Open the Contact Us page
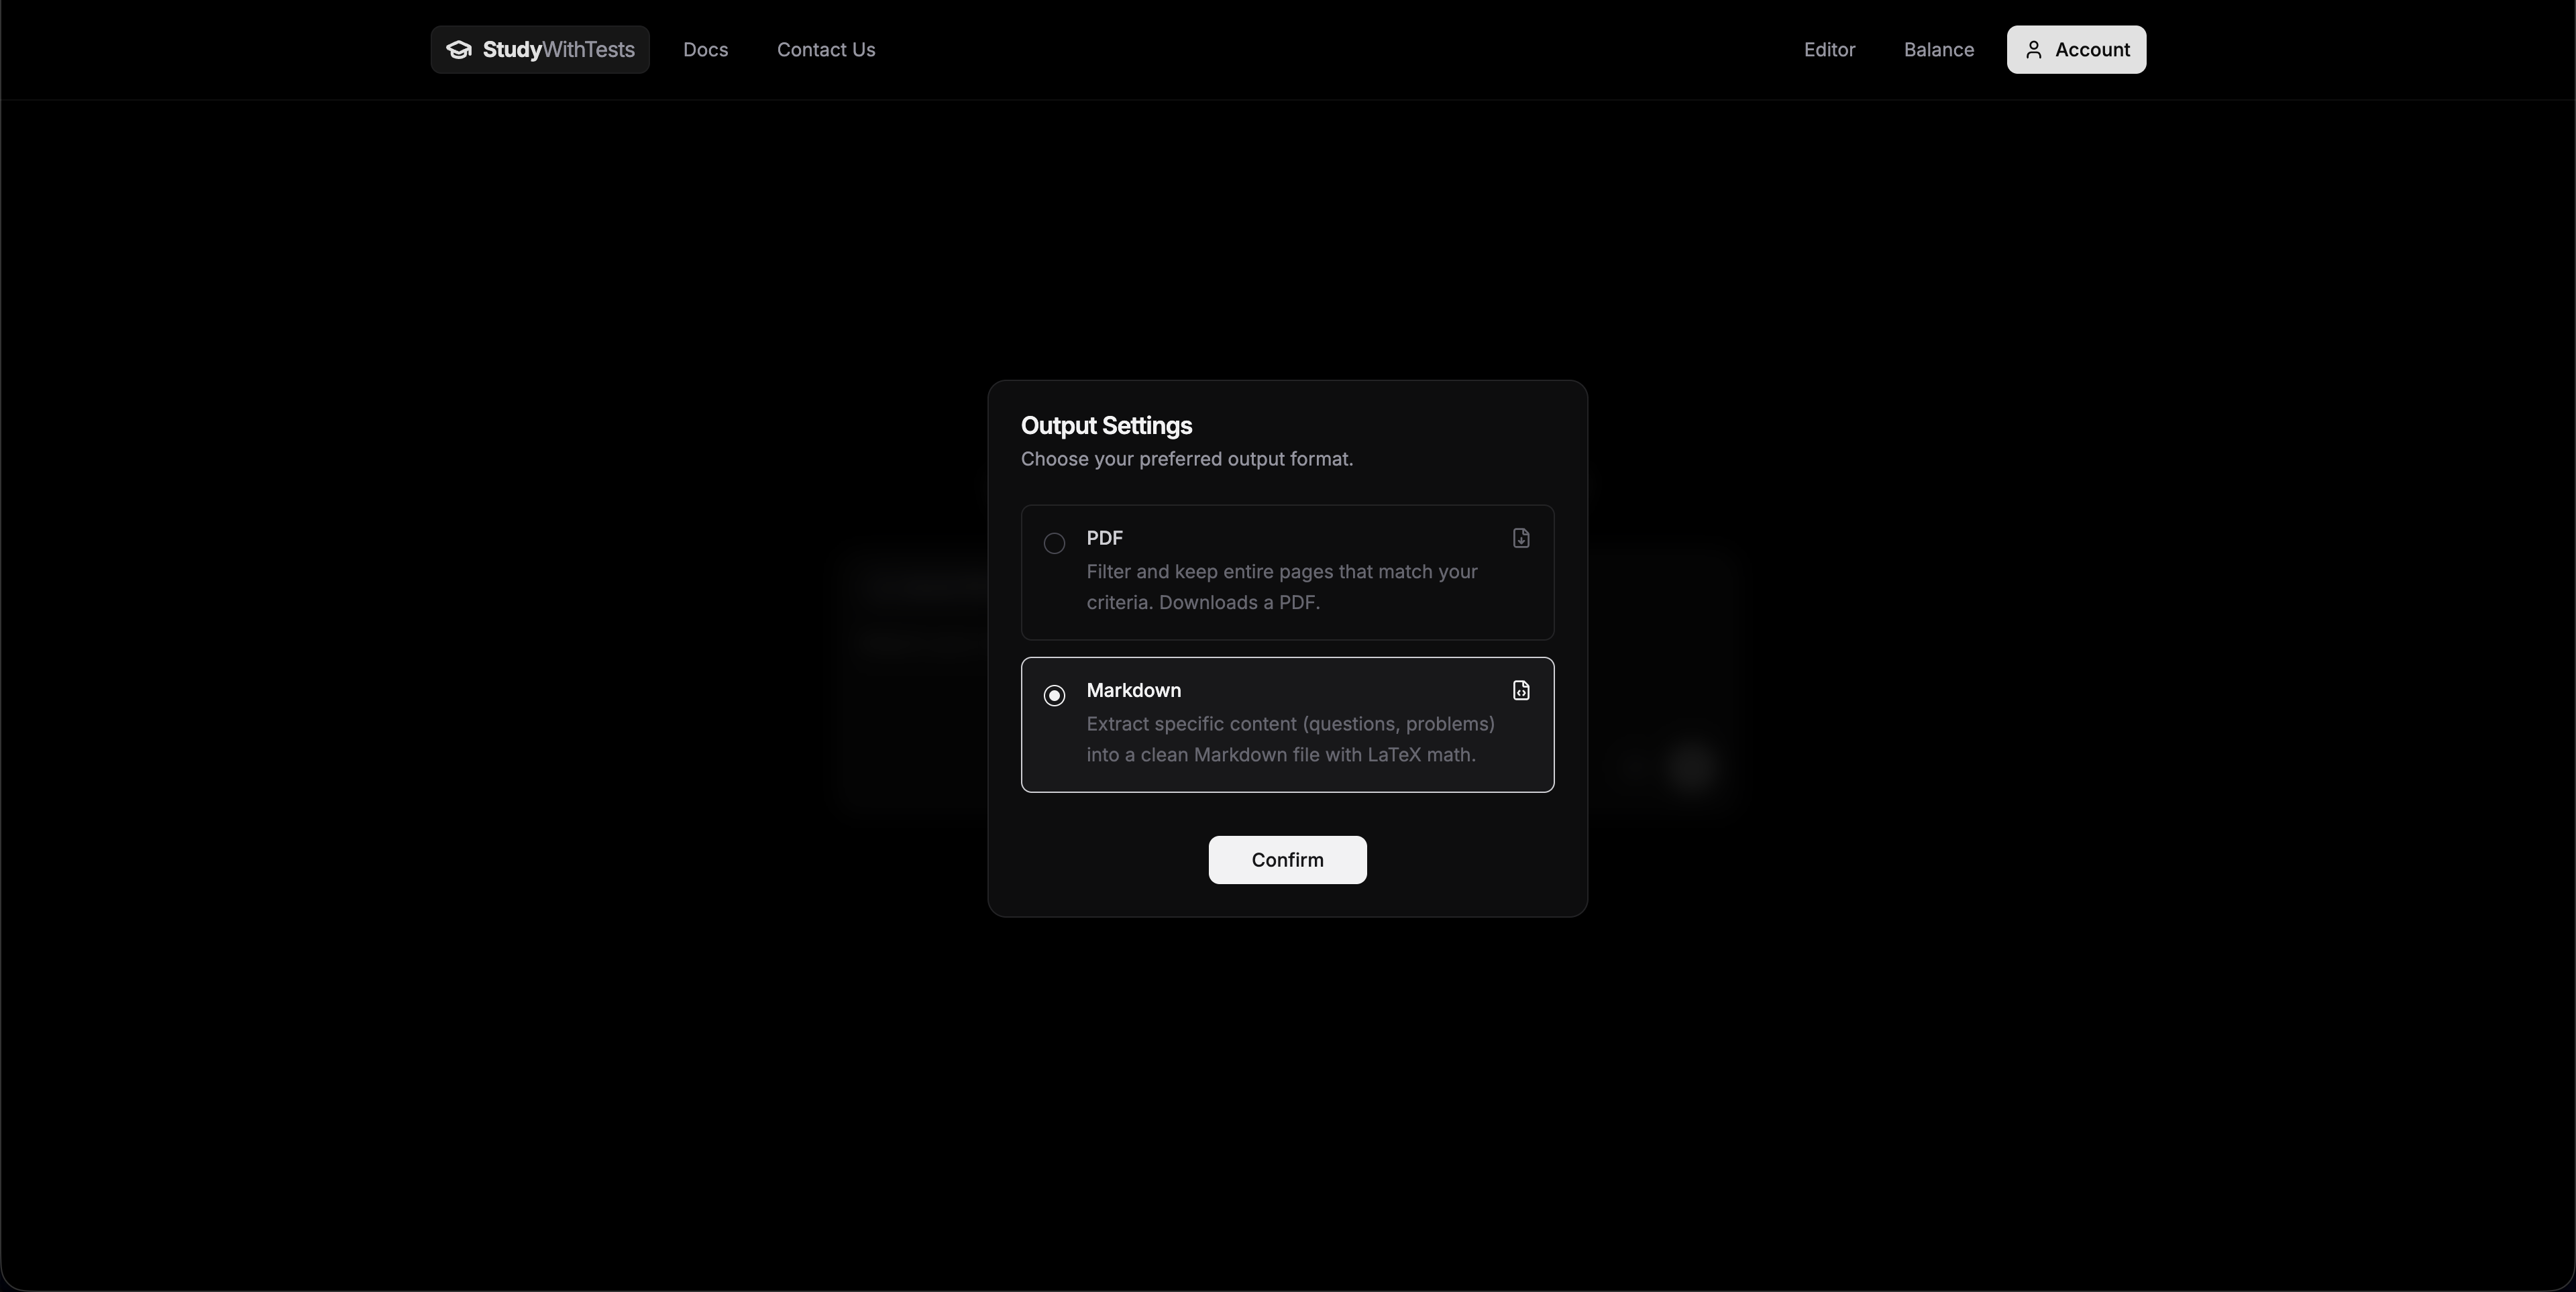 click(x=825, y=50)
